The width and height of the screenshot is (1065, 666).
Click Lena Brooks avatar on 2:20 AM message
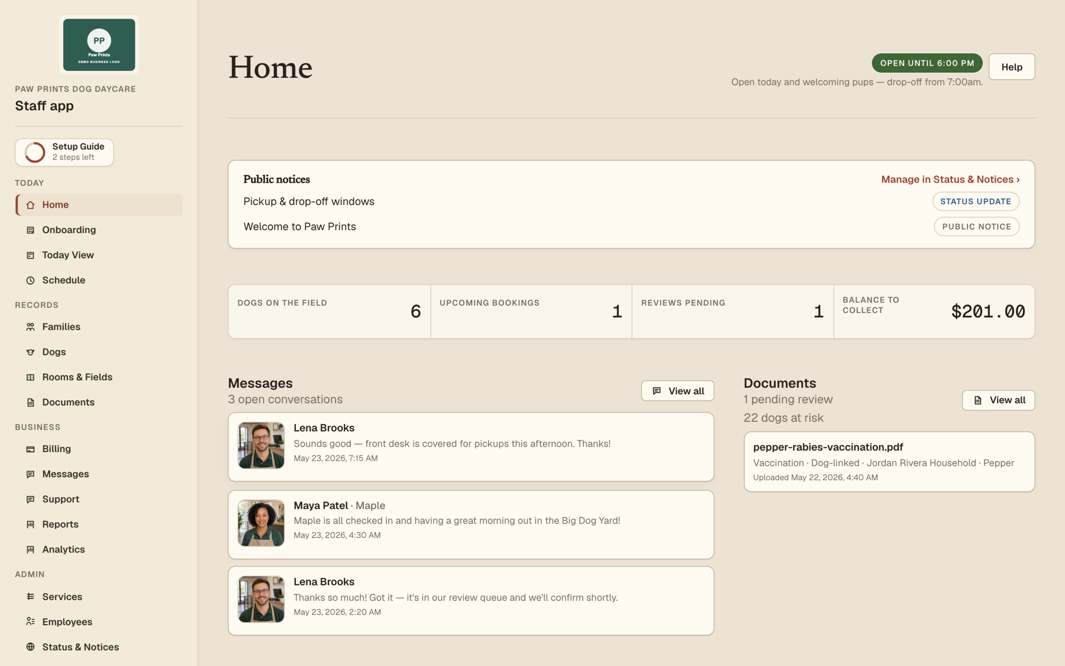pyautogui.click(x=261, y=599)
